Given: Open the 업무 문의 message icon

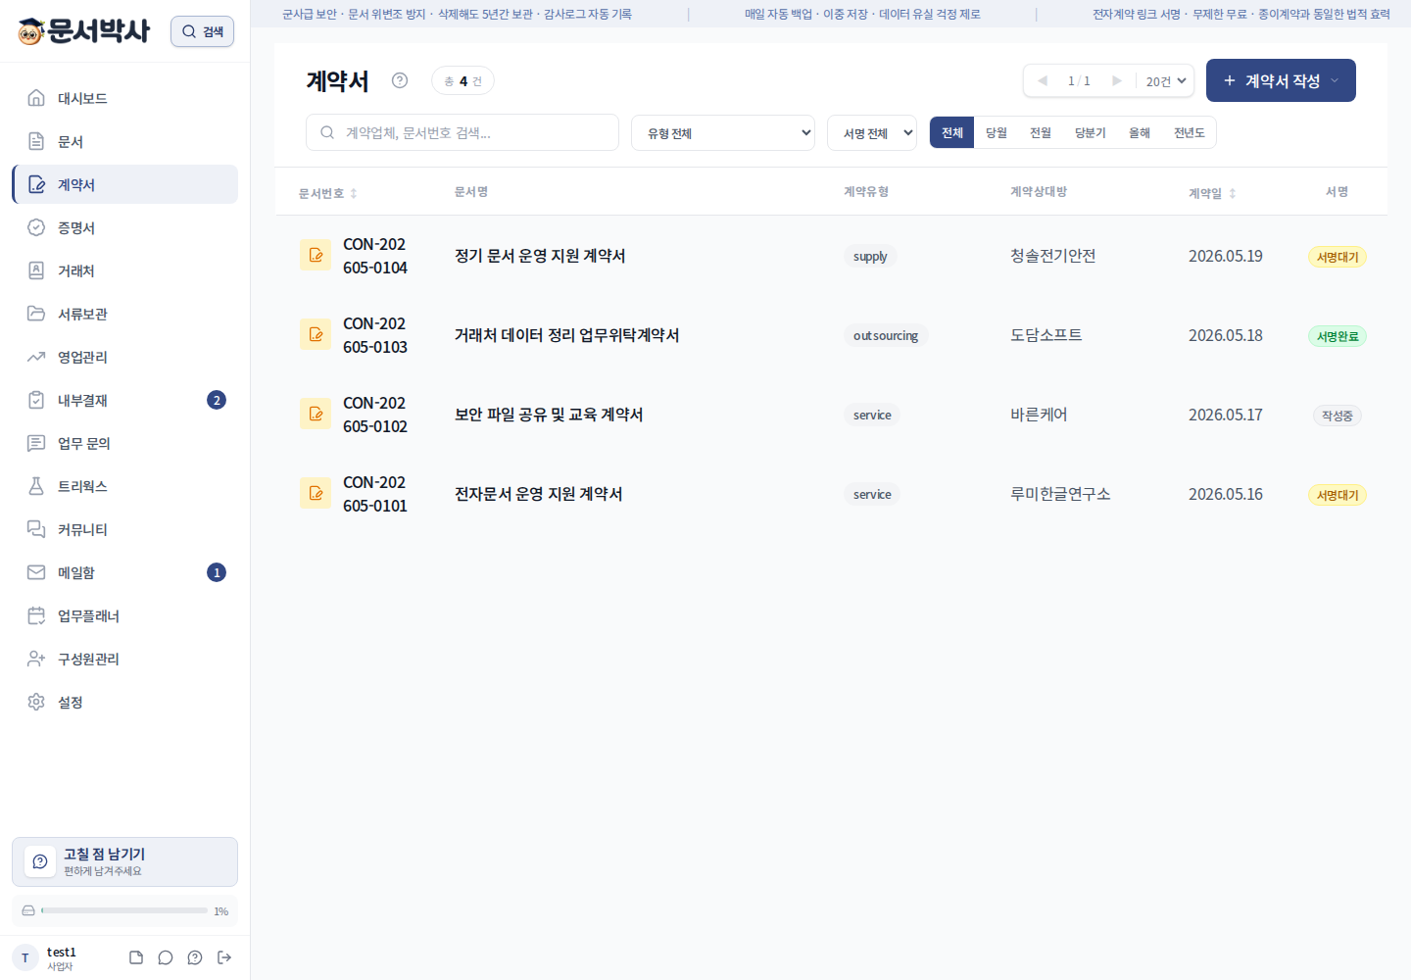Looking at the screenshot, I should (x=36, y=443).
